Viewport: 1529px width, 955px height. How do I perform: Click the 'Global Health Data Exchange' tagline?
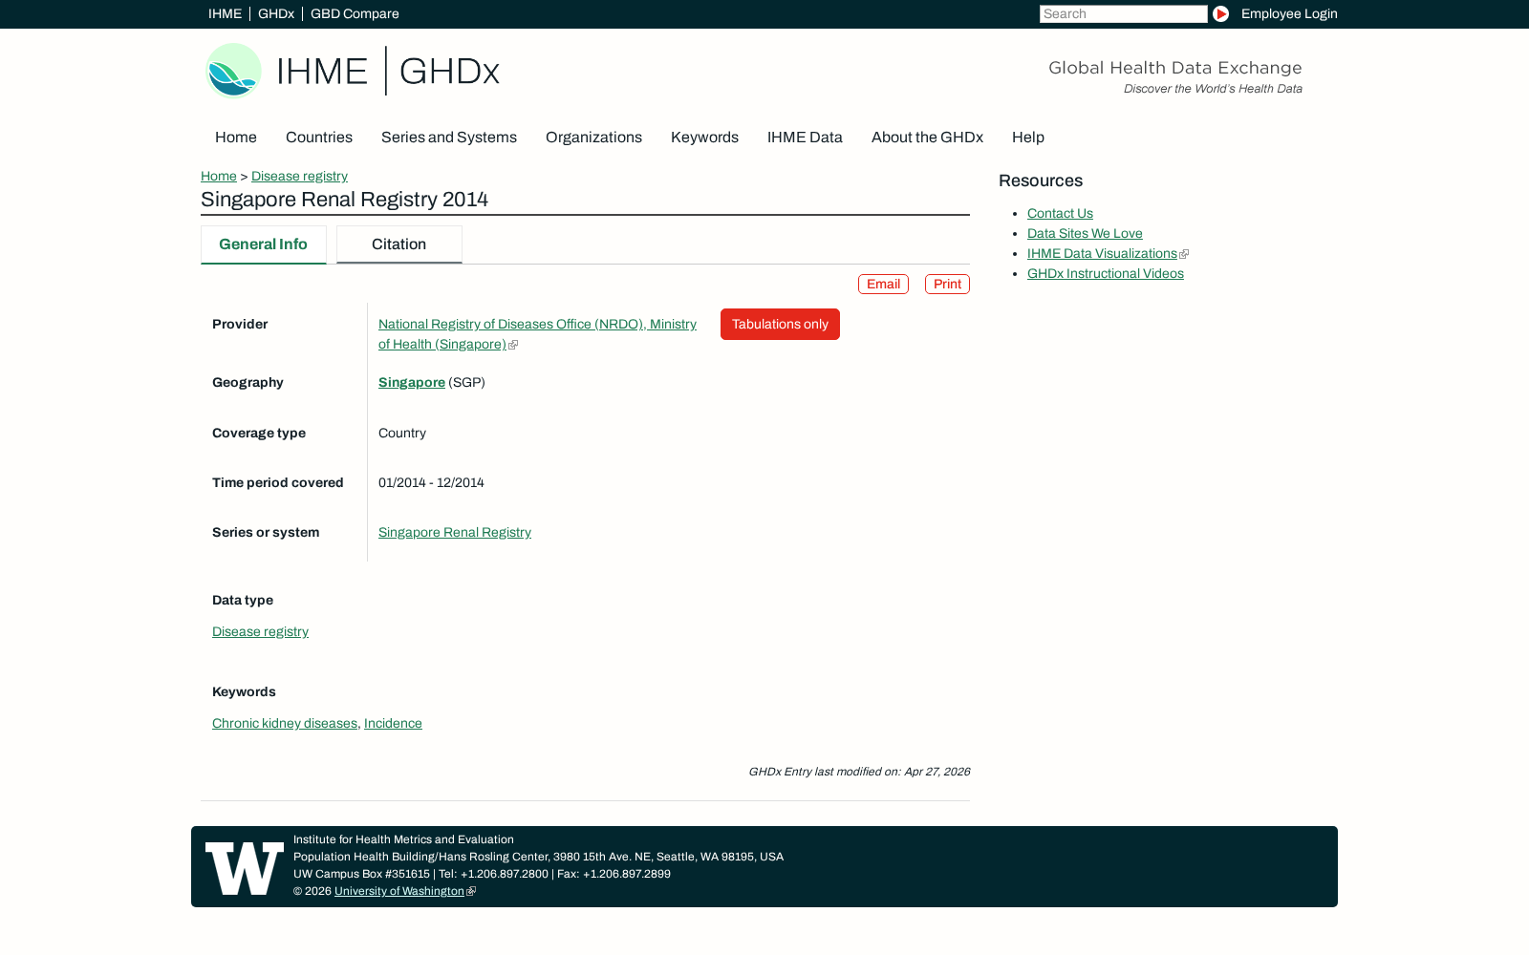(1174, 68)
